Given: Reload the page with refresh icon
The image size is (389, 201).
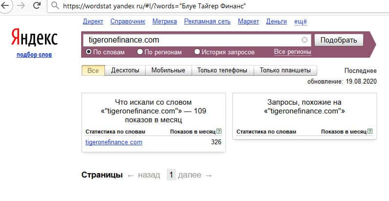Looking at the screenshot, I should coord(37,7).
